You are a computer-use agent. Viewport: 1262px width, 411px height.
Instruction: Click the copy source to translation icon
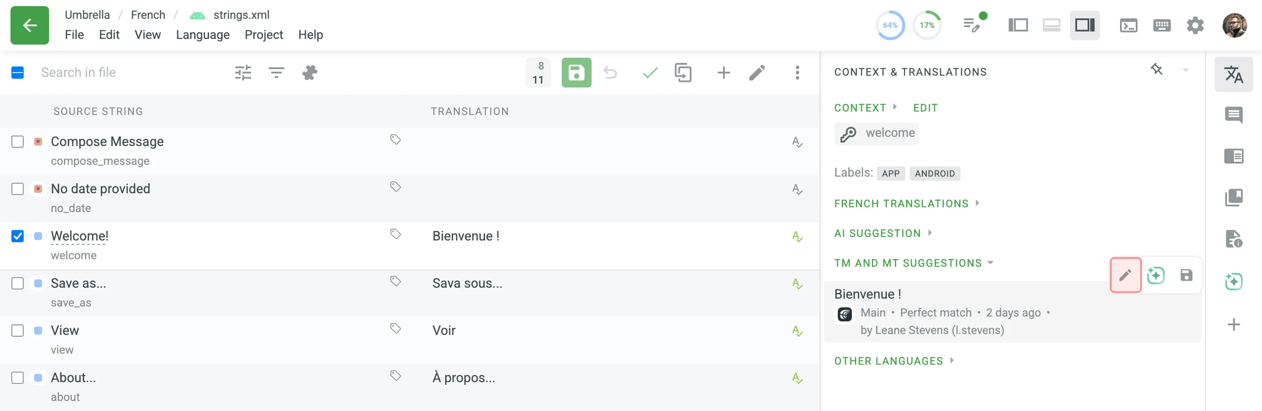682,73
